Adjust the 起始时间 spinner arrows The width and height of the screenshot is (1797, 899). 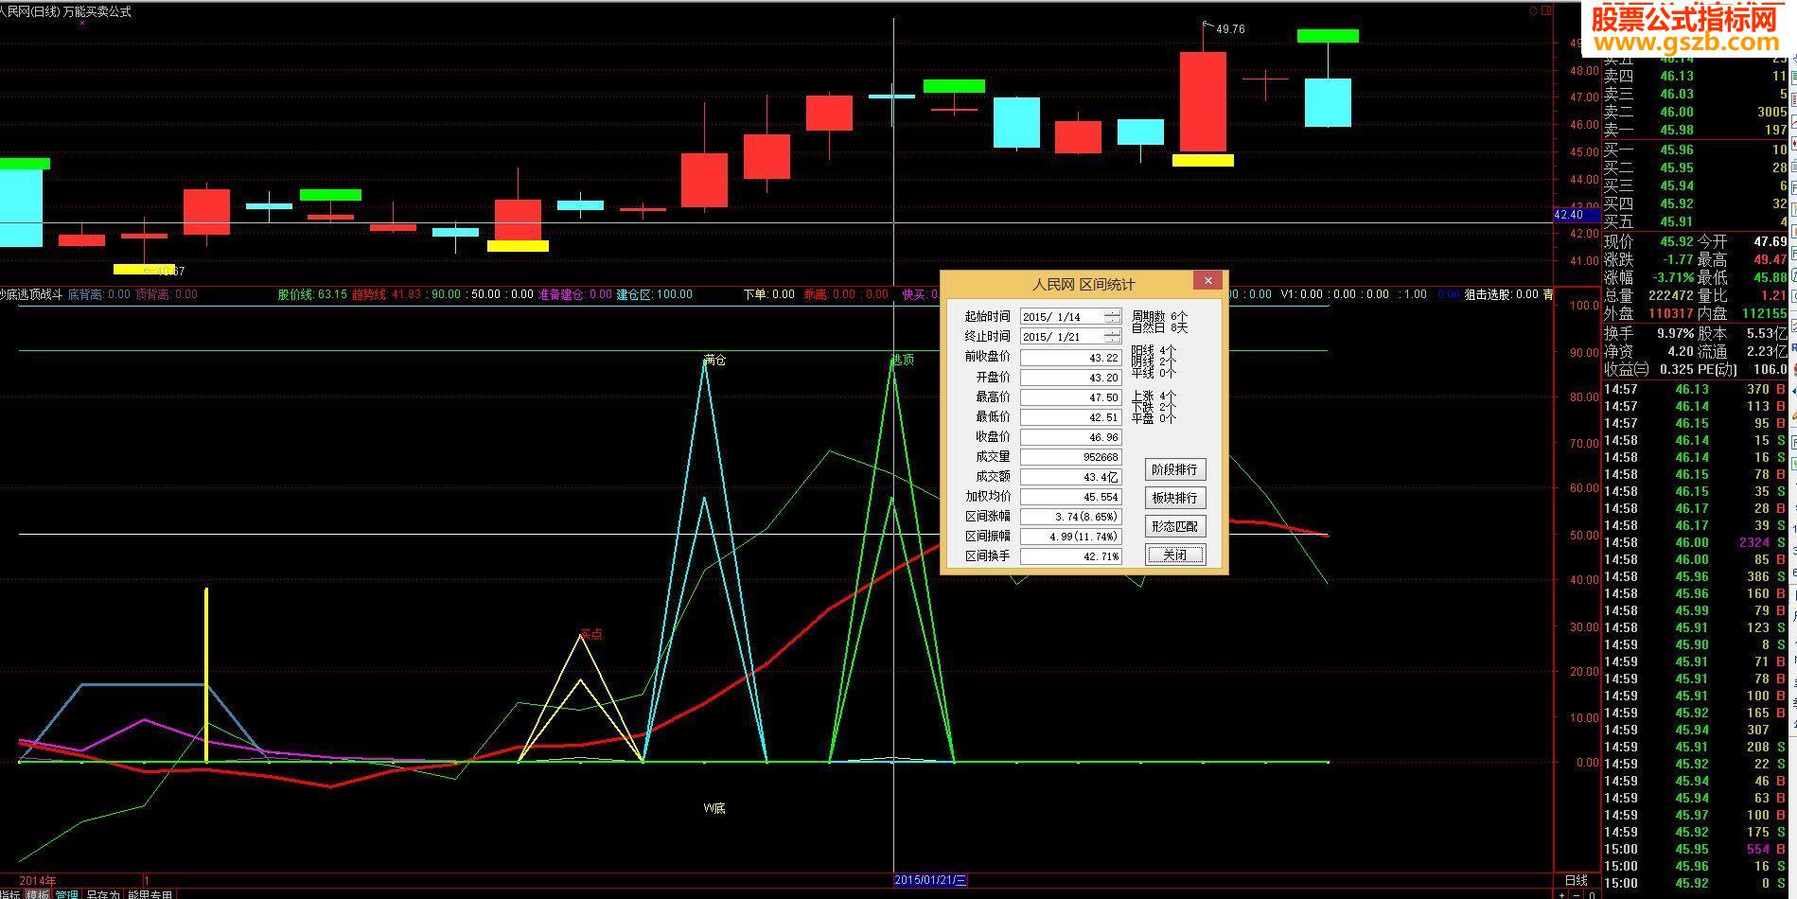point(1113,317)
